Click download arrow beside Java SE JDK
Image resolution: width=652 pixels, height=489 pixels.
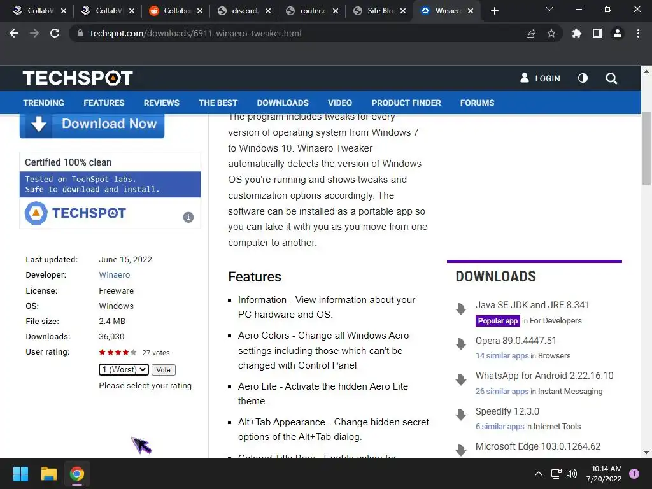461,309
